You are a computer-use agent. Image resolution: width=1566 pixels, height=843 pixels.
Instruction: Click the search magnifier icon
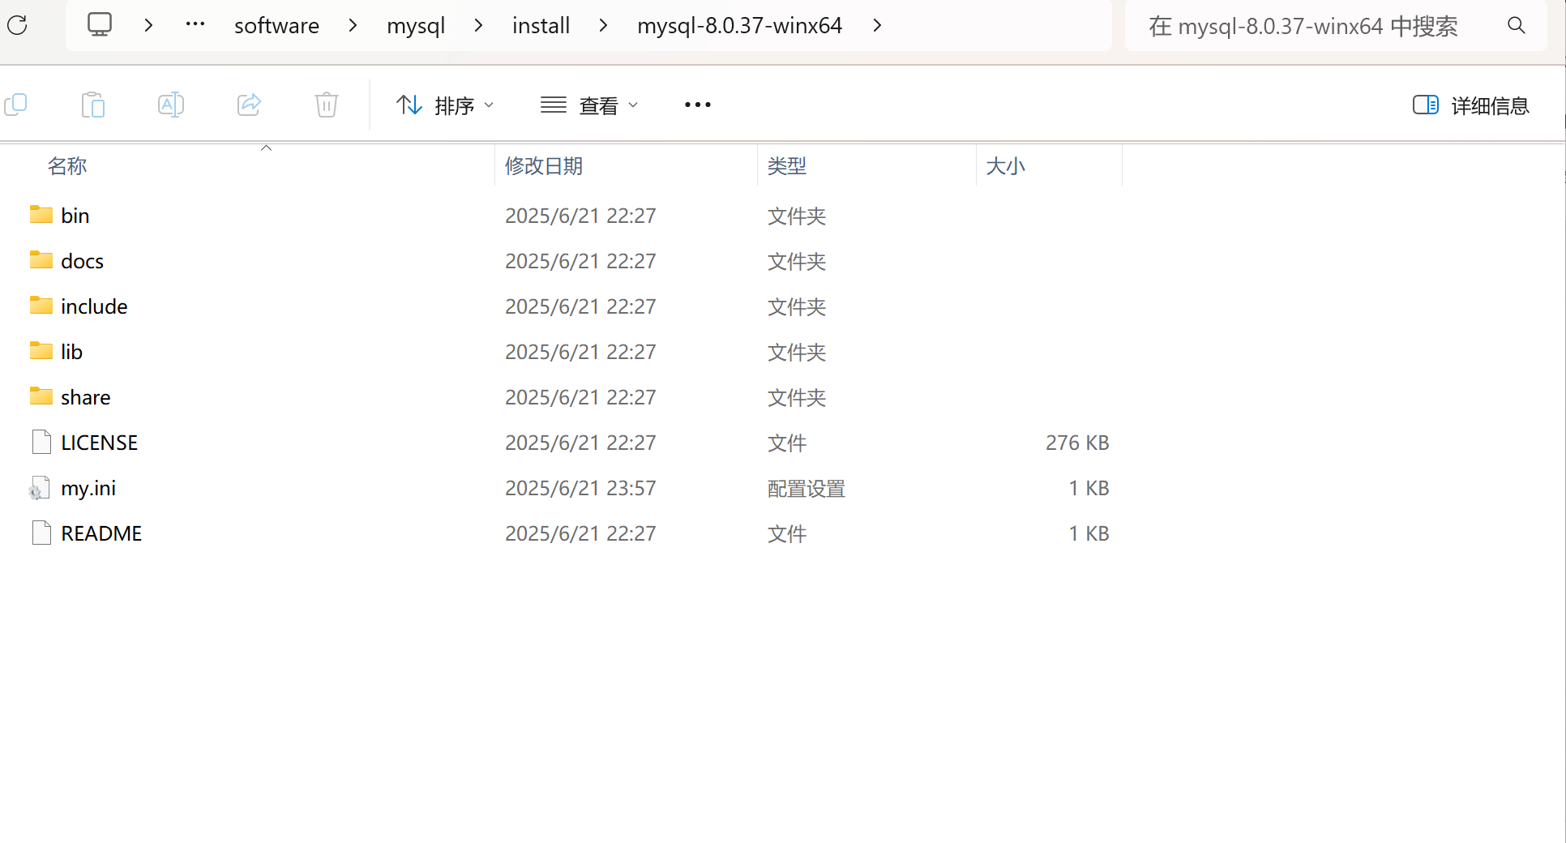(1516, 25)
